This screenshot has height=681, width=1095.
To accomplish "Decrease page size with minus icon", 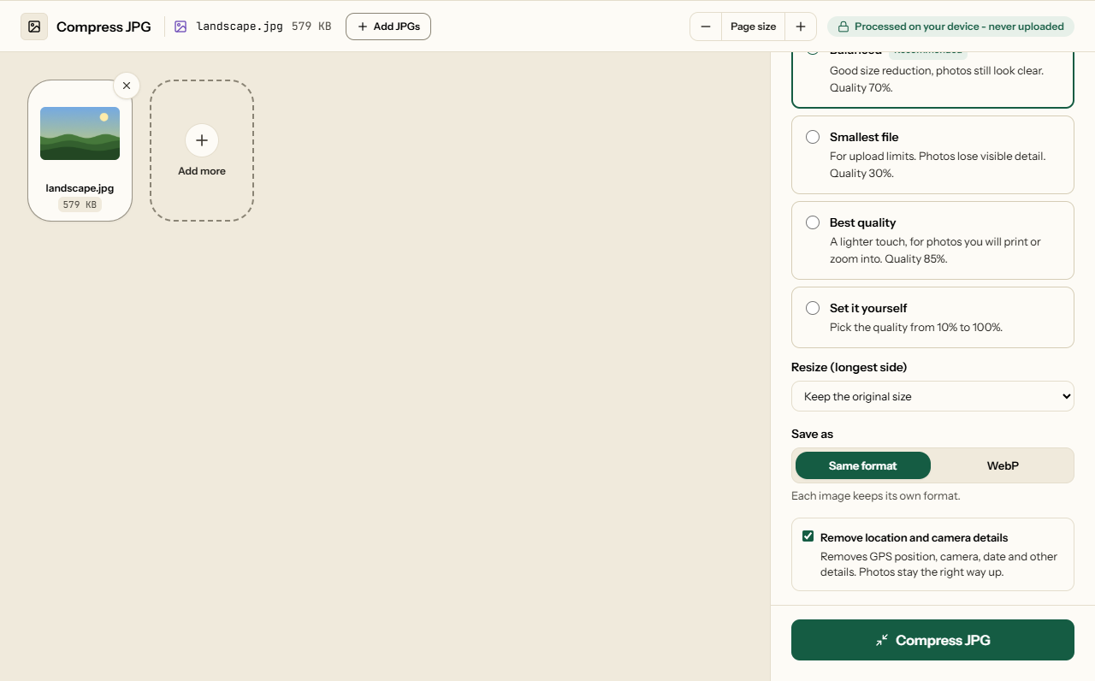I will coord(706,27).
